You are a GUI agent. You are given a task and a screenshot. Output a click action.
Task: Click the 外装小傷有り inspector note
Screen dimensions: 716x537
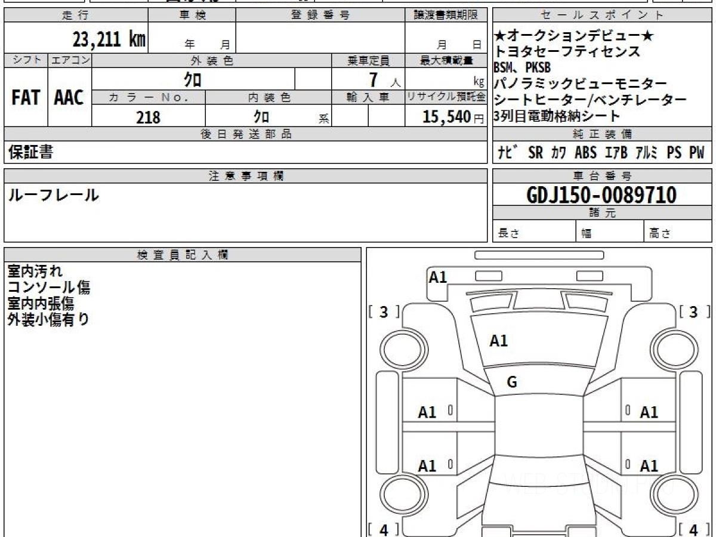pyautogui.click(x=48, y=319)
